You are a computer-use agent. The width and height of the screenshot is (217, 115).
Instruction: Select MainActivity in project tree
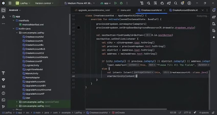pos(30,73)
